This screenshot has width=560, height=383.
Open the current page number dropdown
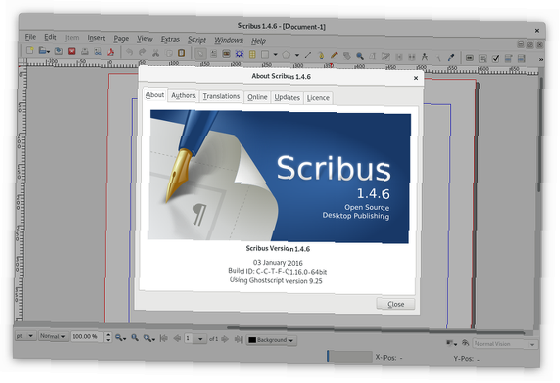[195, 338]
